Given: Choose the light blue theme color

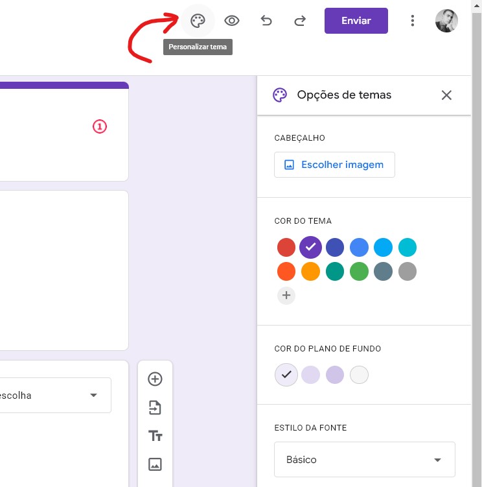Looking at the screenshot, I should click(x=383, y=247).
